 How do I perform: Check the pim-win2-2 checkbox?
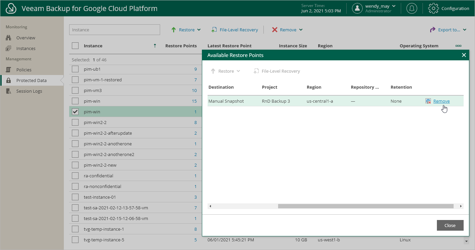click(x=75, y=122)
